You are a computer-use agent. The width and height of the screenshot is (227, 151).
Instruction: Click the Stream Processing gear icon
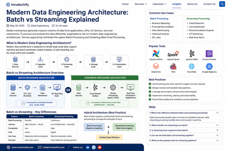(x=113, y=87)
